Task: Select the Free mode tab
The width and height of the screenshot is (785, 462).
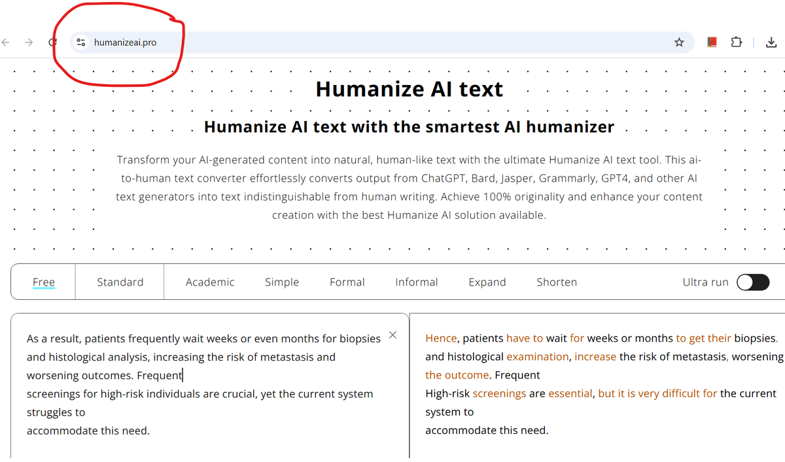Action: point(44,282)
